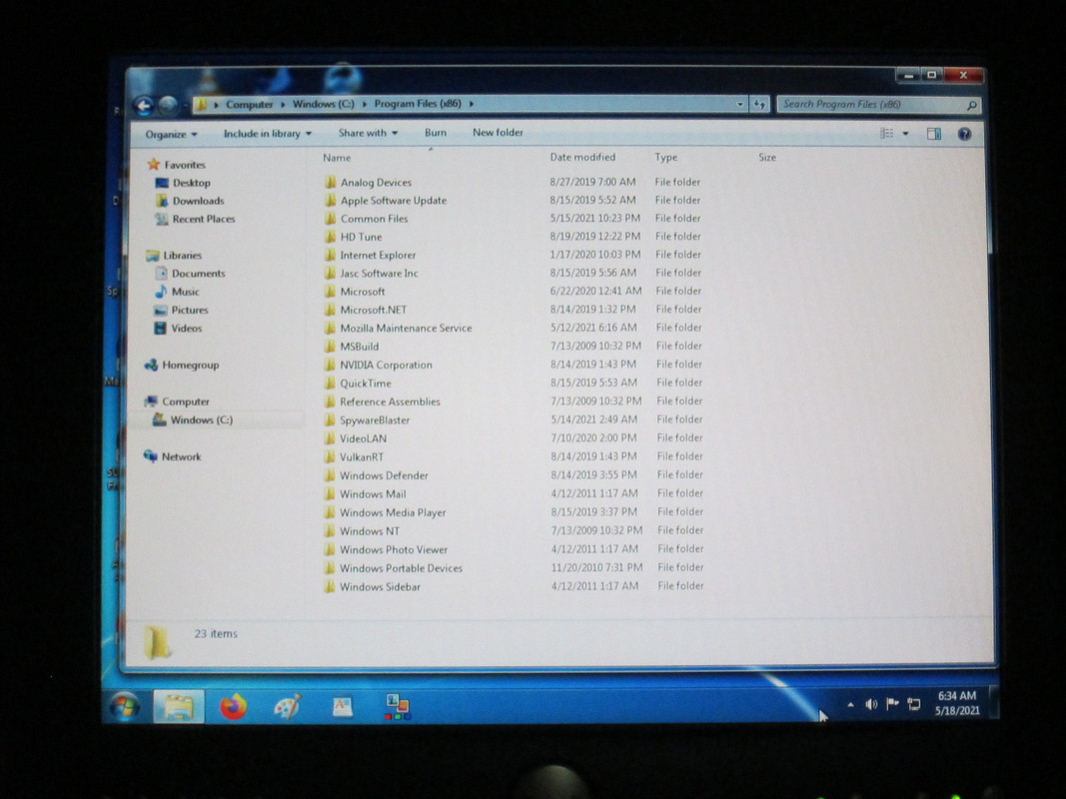Open the Help question mark icon
Image resolution: width=1066 pixels, height=799 pixels.
964,134
